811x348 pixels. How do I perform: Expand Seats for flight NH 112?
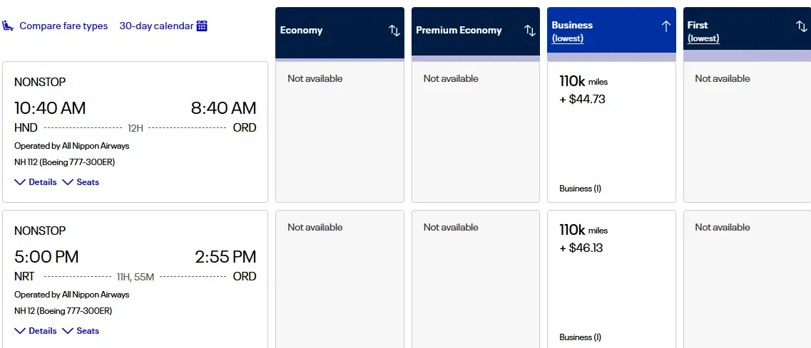81,182
